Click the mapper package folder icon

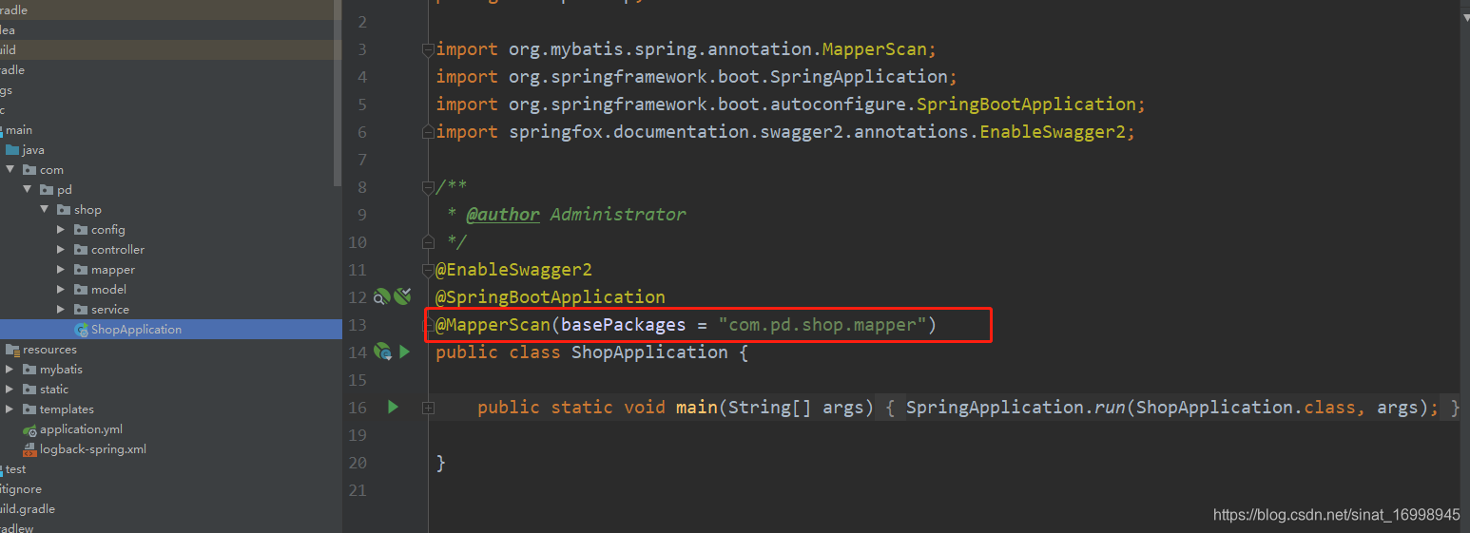(81, 270)
